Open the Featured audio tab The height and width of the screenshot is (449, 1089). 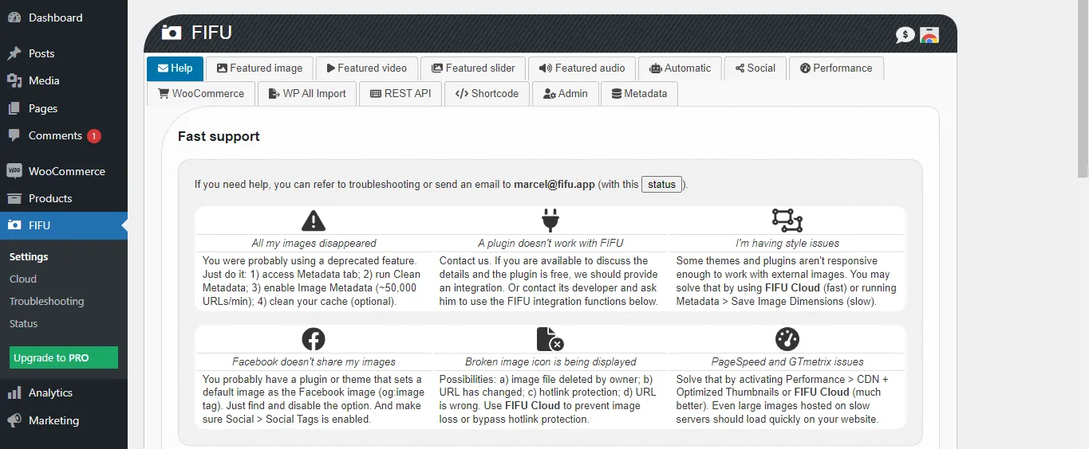click(x=582, y=68)
